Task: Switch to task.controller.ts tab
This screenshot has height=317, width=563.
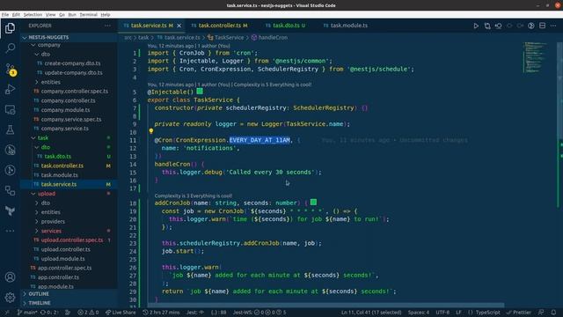Action: coord(219,26)
